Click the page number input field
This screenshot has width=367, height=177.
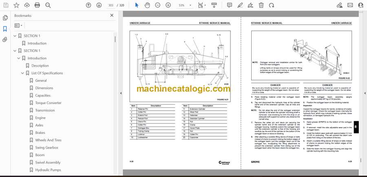110,5
